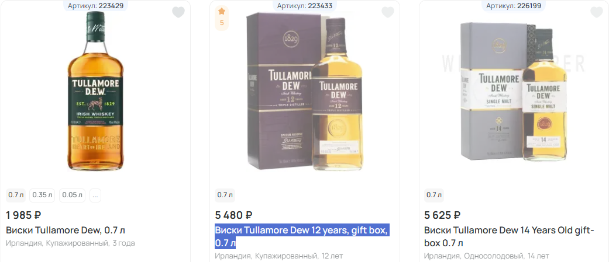Viewport: 609px width, 262px height.
Task: Click article number 226199 label
Action: 514,6
